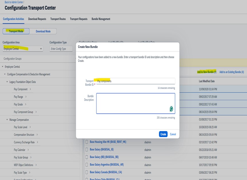This screenshot has width=247, height=180.
Task: Click the Configuration Type input field
Action: tap(61, 49)
